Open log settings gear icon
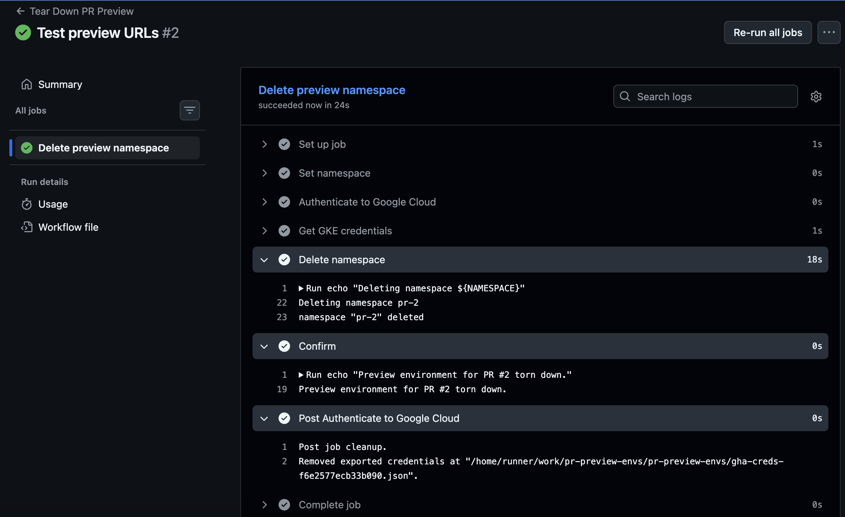 pos(816,97)
